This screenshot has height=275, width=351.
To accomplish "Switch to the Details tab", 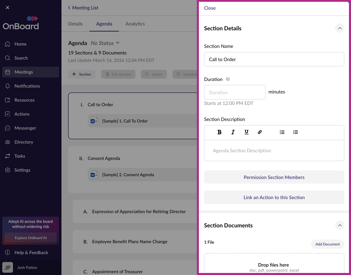I will point(75,24).
